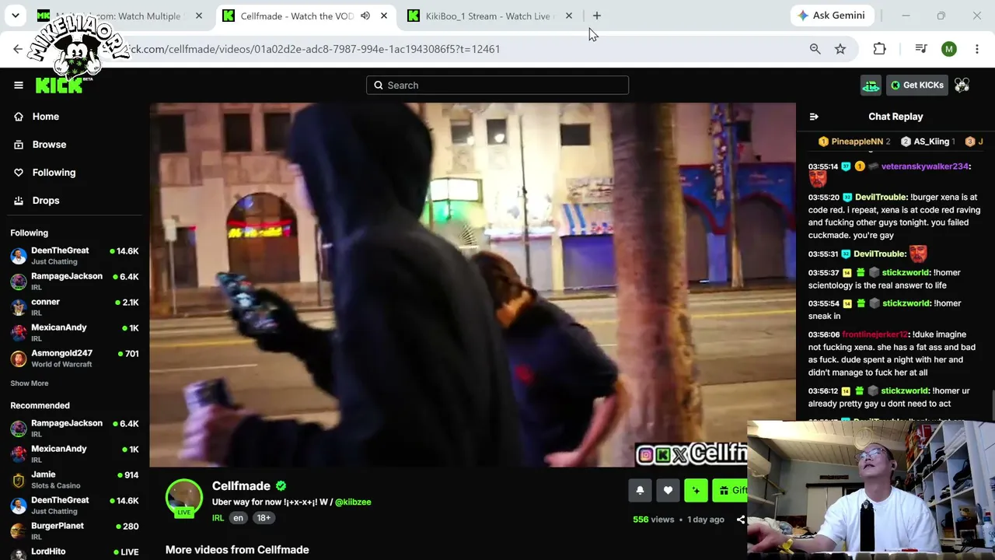Click the Gift button
This screenshot has width=995, height=560.
(731, 490)
